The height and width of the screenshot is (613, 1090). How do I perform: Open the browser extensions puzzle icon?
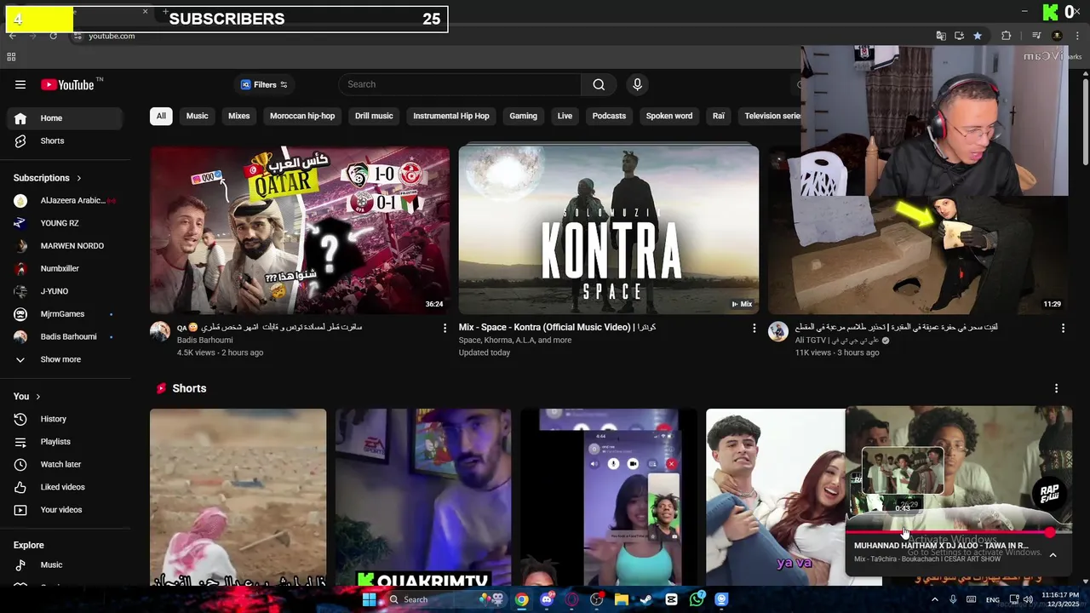(1006, 36)
